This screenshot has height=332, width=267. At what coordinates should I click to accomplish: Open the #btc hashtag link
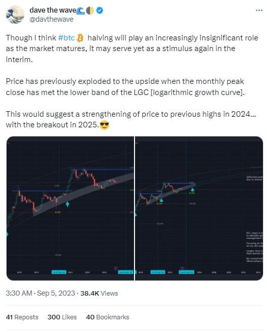pos(66,38)
